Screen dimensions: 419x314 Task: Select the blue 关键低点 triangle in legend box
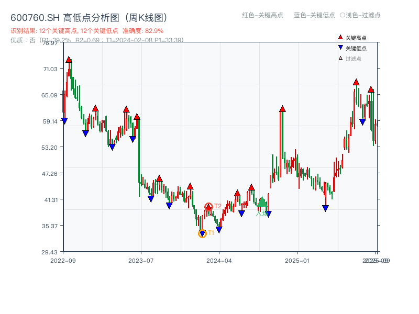point(340,48)
